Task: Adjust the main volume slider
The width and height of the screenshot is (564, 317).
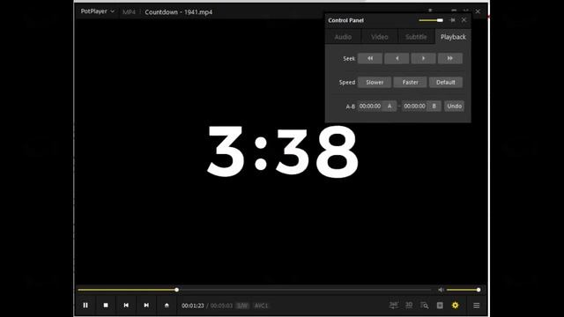Action: click(464, 290)
